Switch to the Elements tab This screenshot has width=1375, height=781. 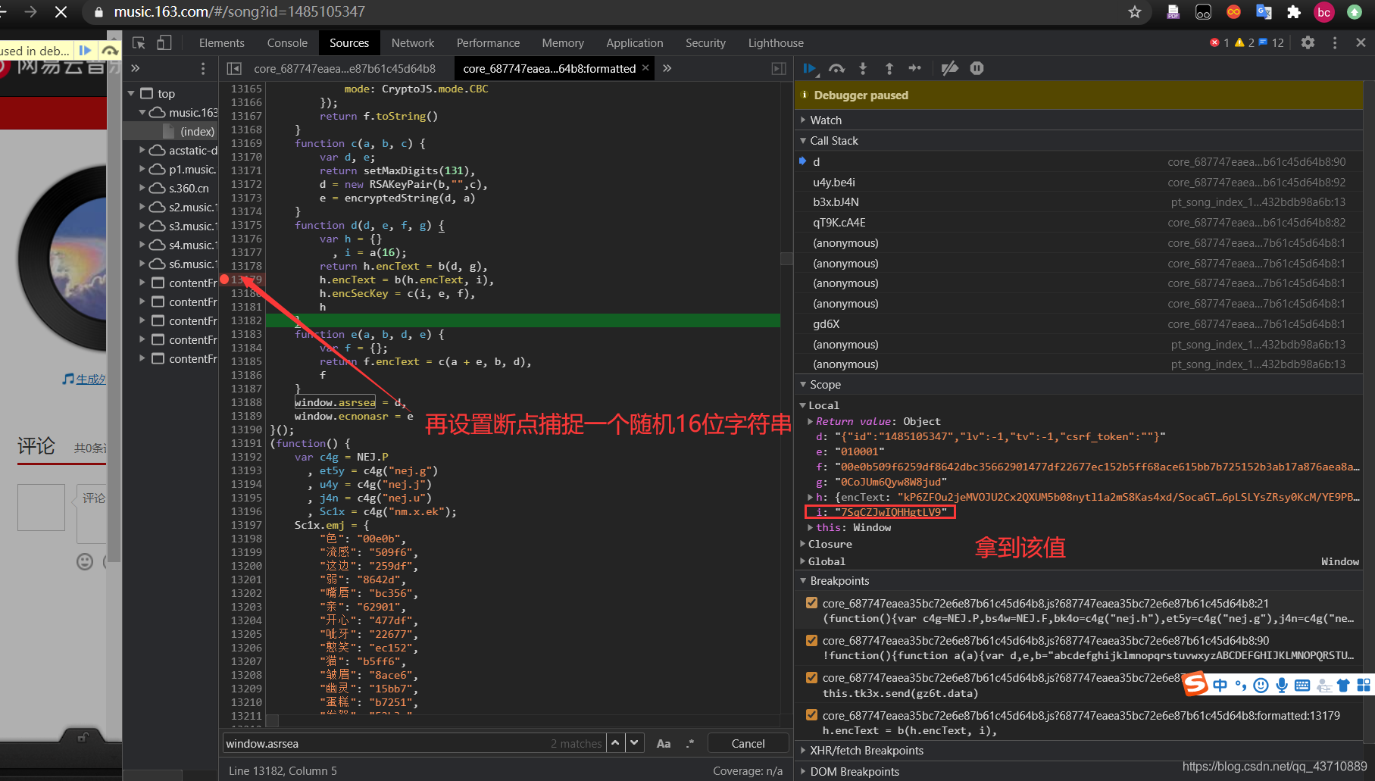point(221,43)
